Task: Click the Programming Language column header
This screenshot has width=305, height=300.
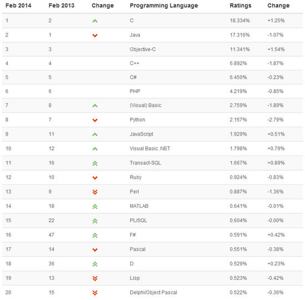Action: point(164,6)
